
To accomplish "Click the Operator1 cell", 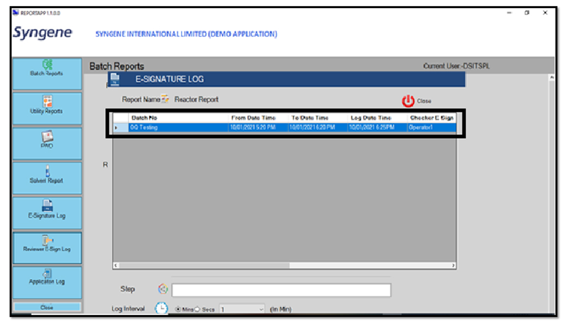I will pos(432,127).
